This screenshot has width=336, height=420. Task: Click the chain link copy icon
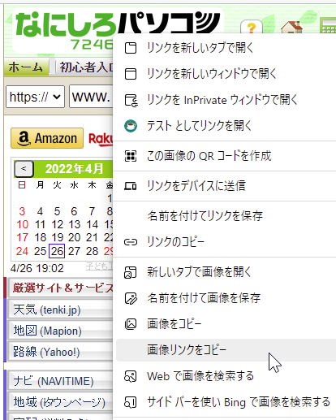[x=131, y=242]
